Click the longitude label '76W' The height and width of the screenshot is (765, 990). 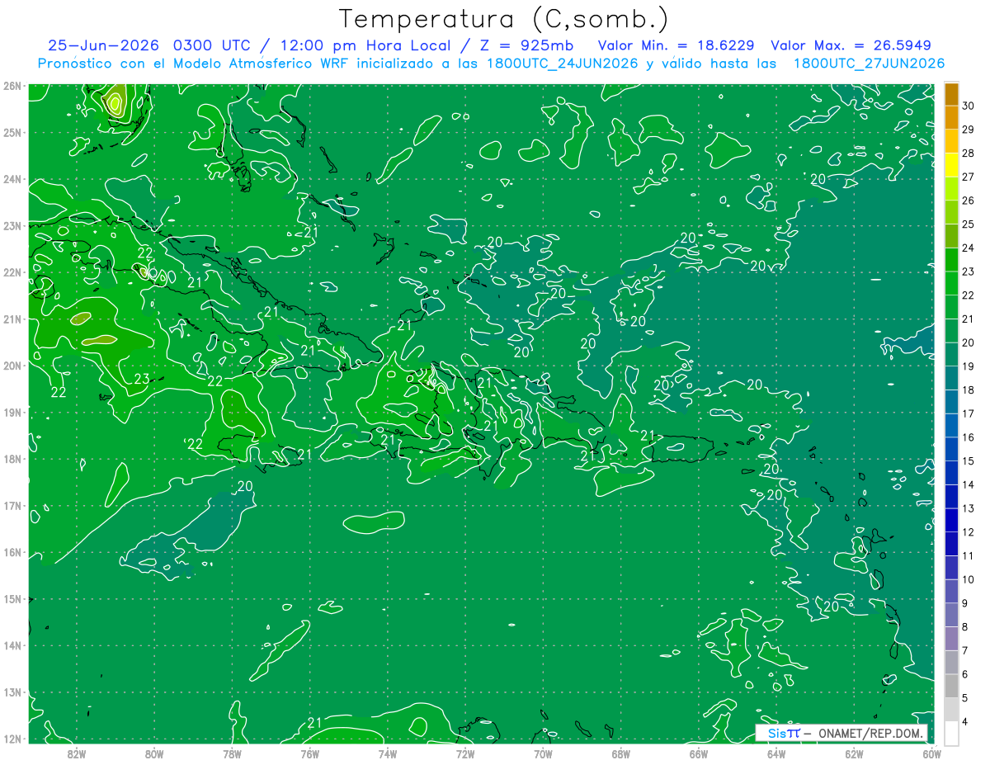(309, 753)
